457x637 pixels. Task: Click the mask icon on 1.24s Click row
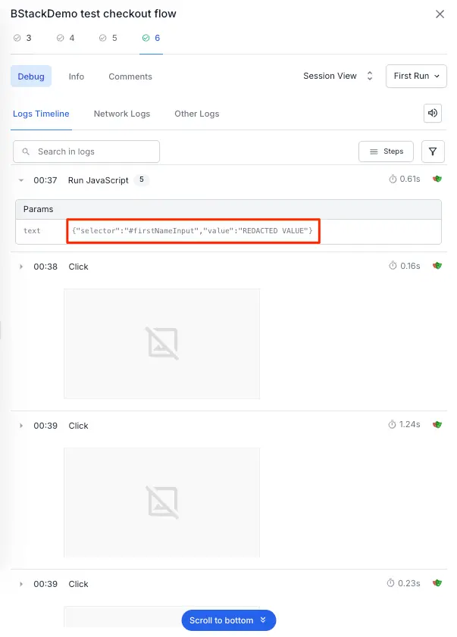point(437,425)
